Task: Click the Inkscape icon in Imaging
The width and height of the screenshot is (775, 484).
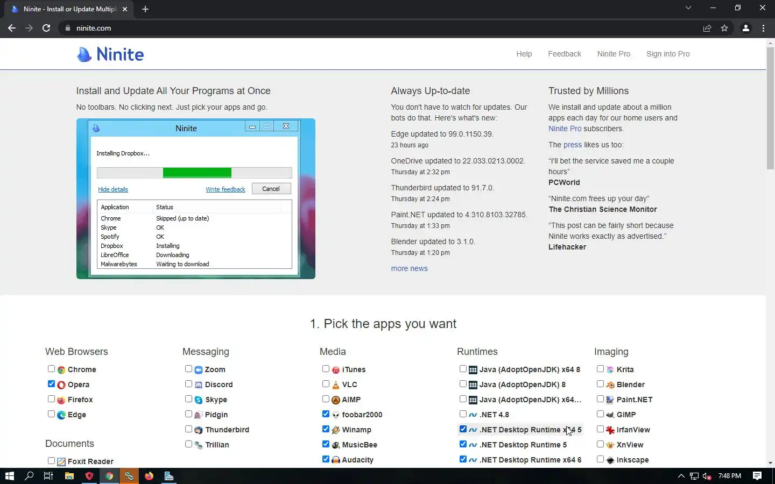Action: tap(610, 460)
